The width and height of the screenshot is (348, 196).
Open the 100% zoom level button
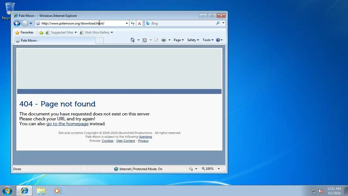point(208,169)
